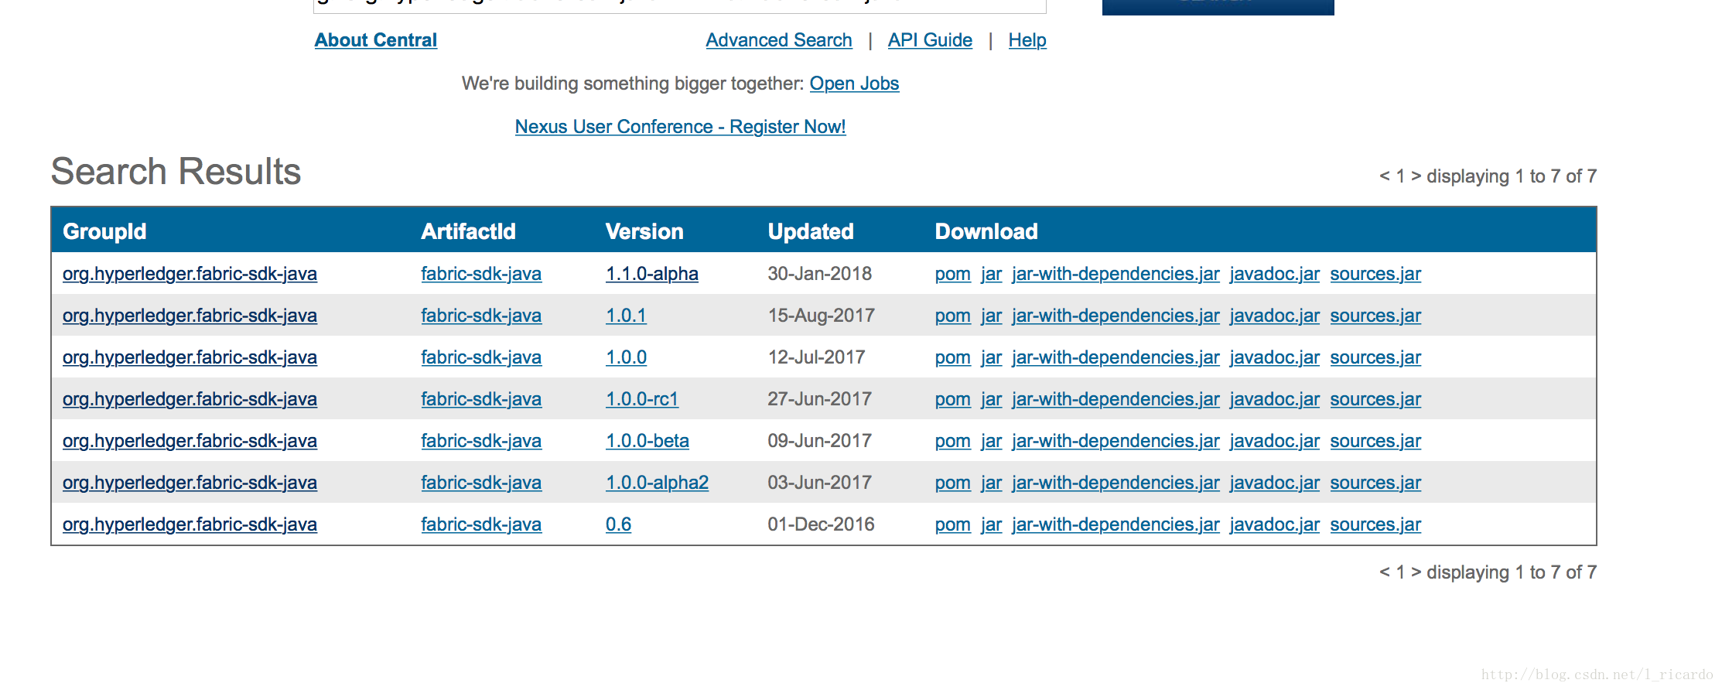Download jar for version 1.0.1
Image resolution: width=1722 pixels, height=690 pixels.
click(x=991, y=316)
